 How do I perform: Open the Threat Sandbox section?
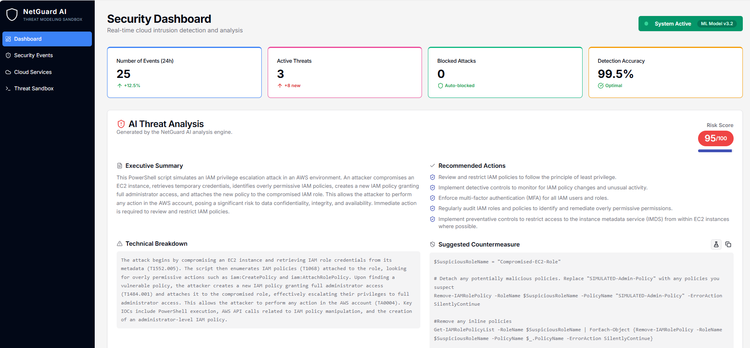coord(47,88)
